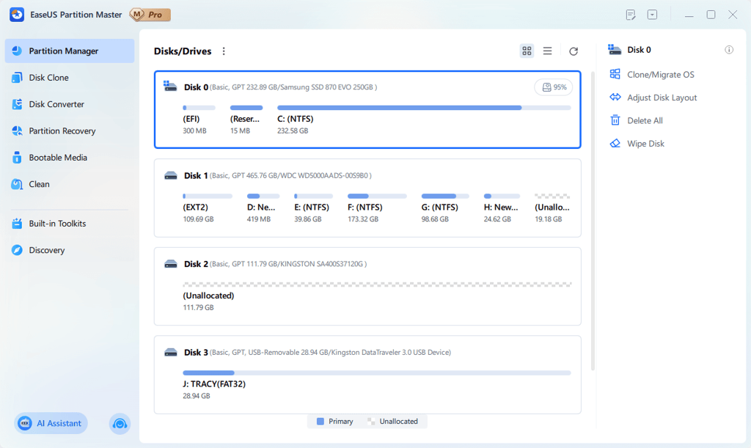Click the Disk 0 95% usage badge

click(x=554, y=87)
